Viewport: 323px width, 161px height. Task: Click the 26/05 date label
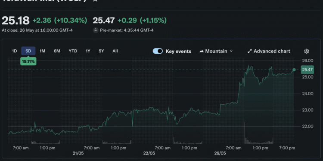220,153
